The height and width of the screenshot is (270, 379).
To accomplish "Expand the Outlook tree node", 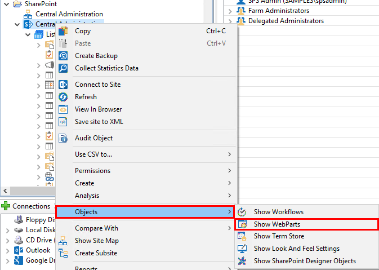I will (7, 250).
